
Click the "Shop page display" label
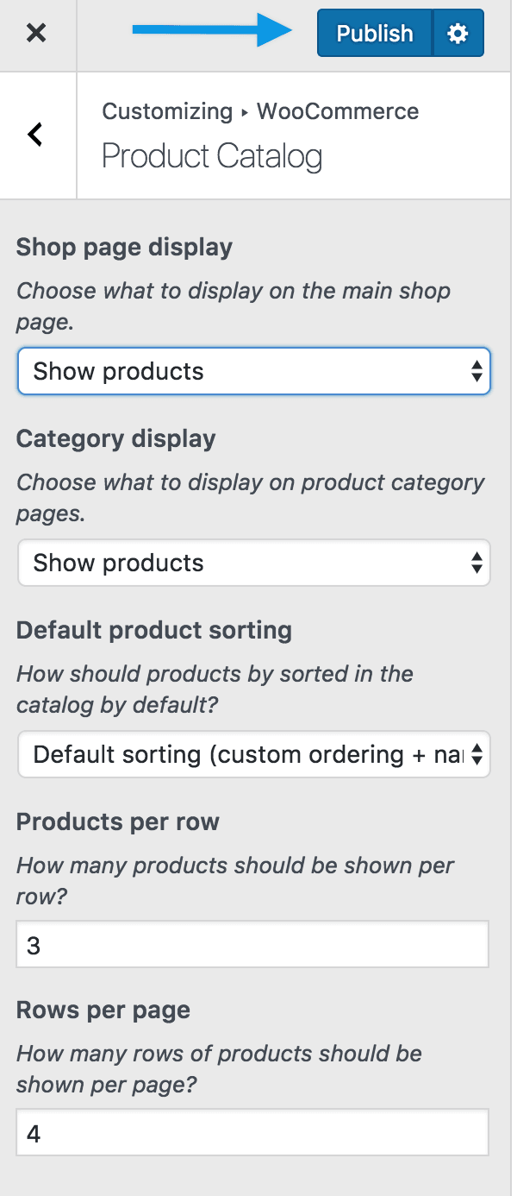click(124, 248)
